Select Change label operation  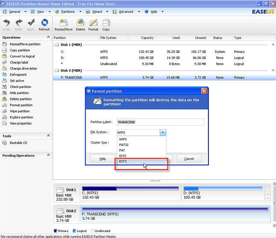[x=15, y=62]
